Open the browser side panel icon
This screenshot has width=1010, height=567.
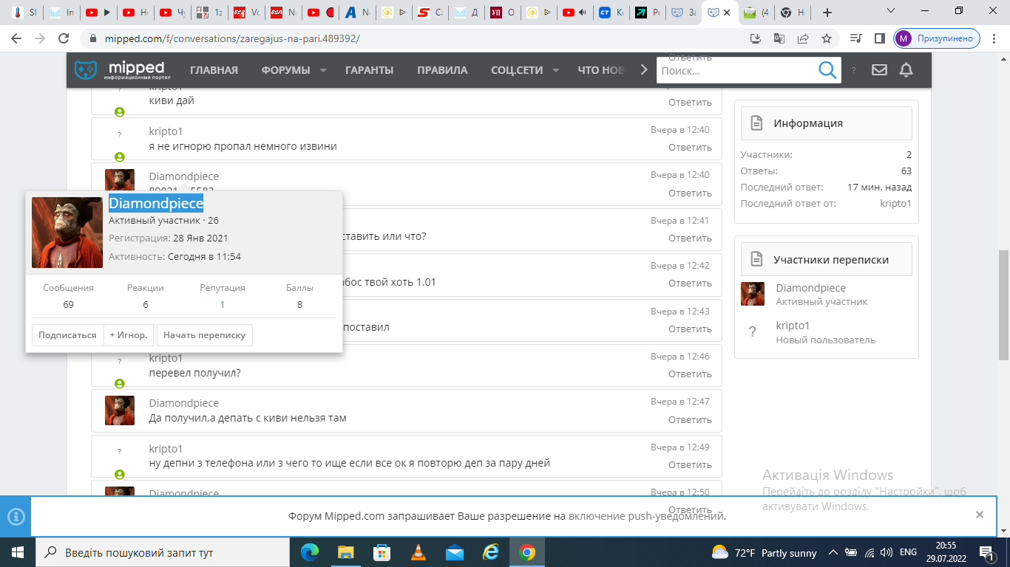tap(880, 38)
